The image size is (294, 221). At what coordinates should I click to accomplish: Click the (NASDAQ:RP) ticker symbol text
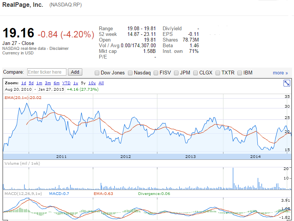(x=65, y=5)
